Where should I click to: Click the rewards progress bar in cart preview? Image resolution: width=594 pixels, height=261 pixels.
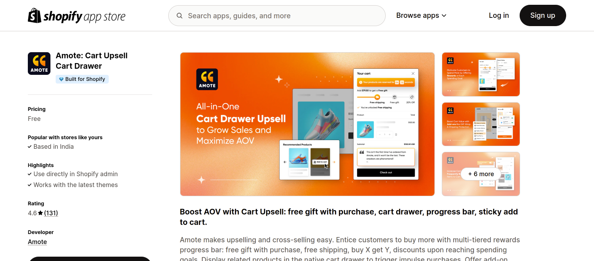coord(386,97)
